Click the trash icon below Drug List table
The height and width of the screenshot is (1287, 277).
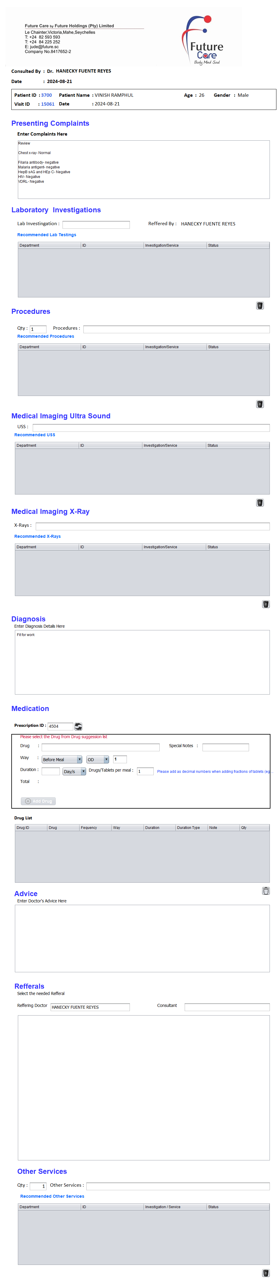point(266,890)
